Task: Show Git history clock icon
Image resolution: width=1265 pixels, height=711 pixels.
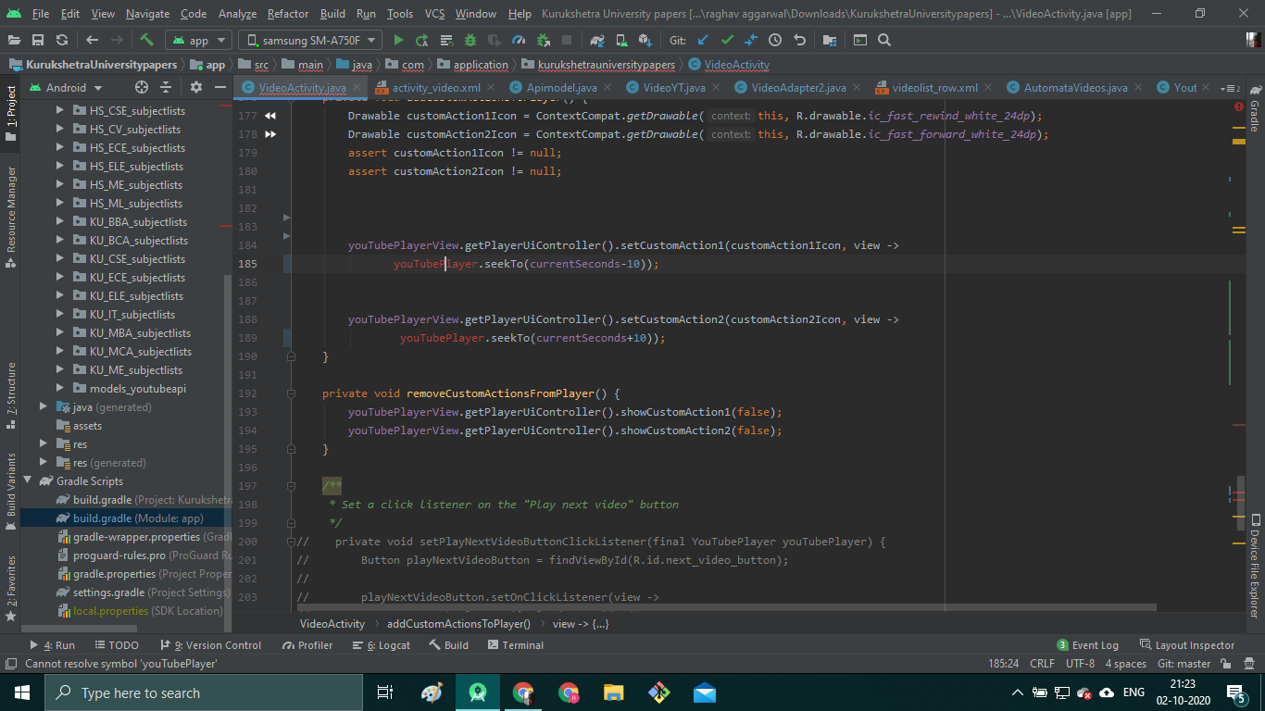Action: pos(775,40)
